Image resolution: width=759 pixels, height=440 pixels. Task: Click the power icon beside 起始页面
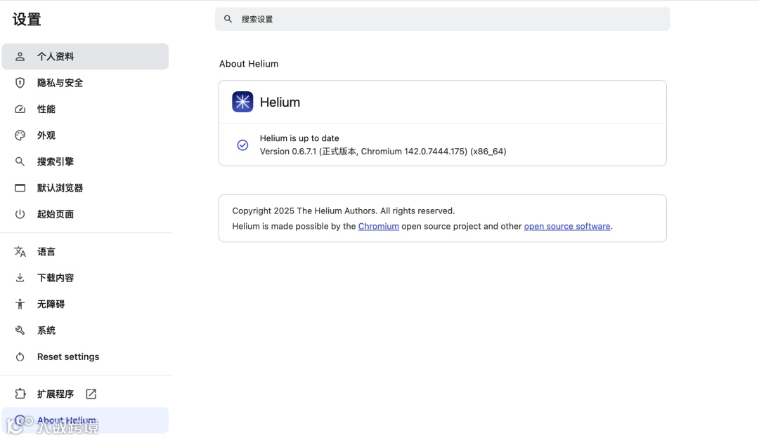point(20,214)
